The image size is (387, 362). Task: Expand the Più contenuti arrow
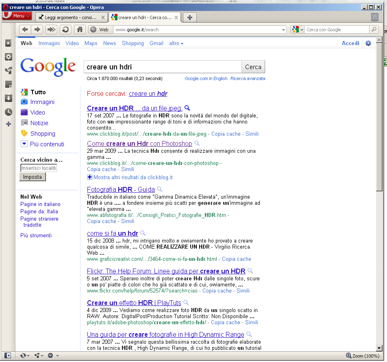coord(24,143)
